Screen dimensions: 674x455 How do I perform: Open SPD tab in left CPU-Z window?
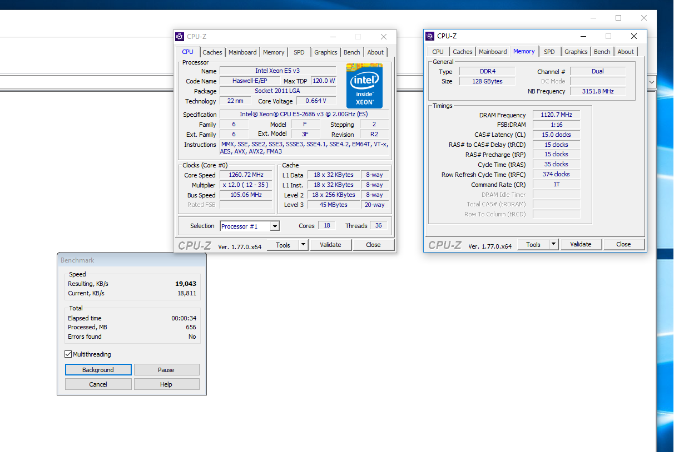pyautogui.click(x=299, y=52)
